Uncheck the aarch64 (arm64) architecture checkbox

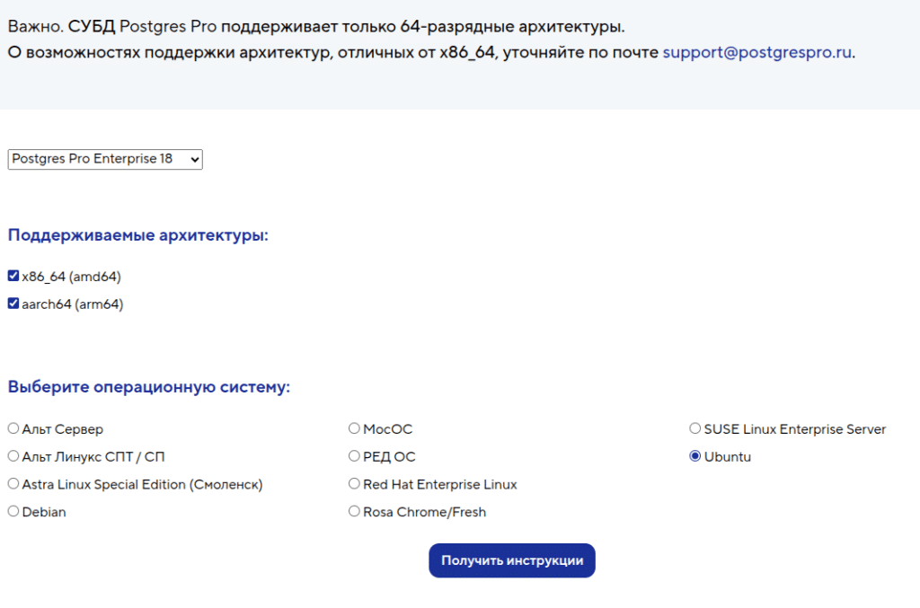tap(13, 304)
